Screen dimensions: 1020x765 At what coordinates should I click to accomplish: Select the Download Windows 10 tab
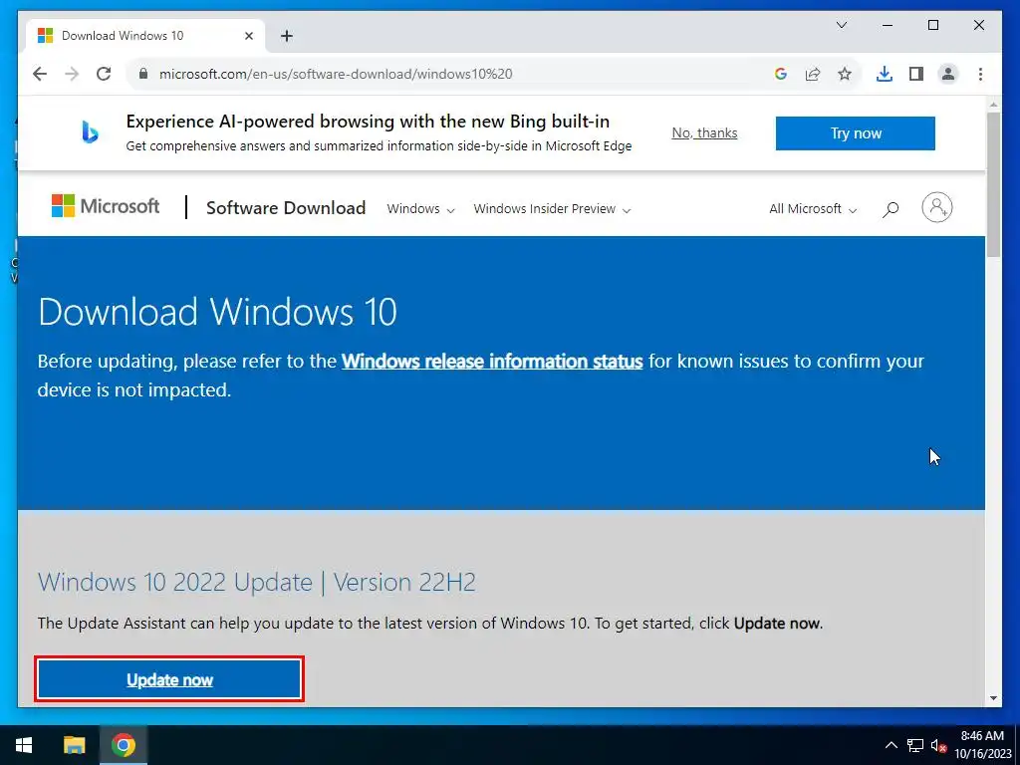(x=144, y=36)
